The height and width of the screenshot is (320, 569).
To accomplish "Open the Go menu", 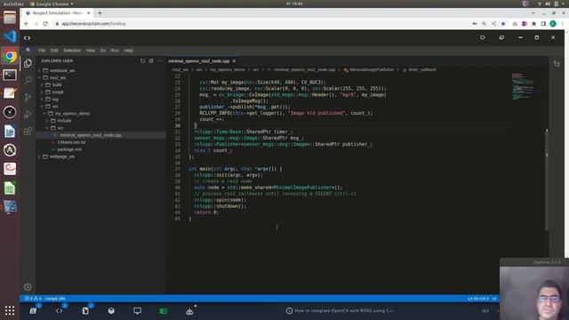I will 103,51.
